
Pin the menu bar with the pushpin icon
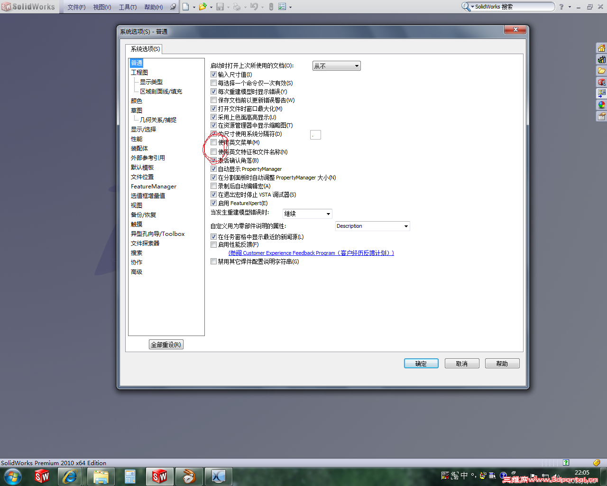click(173, 7)
